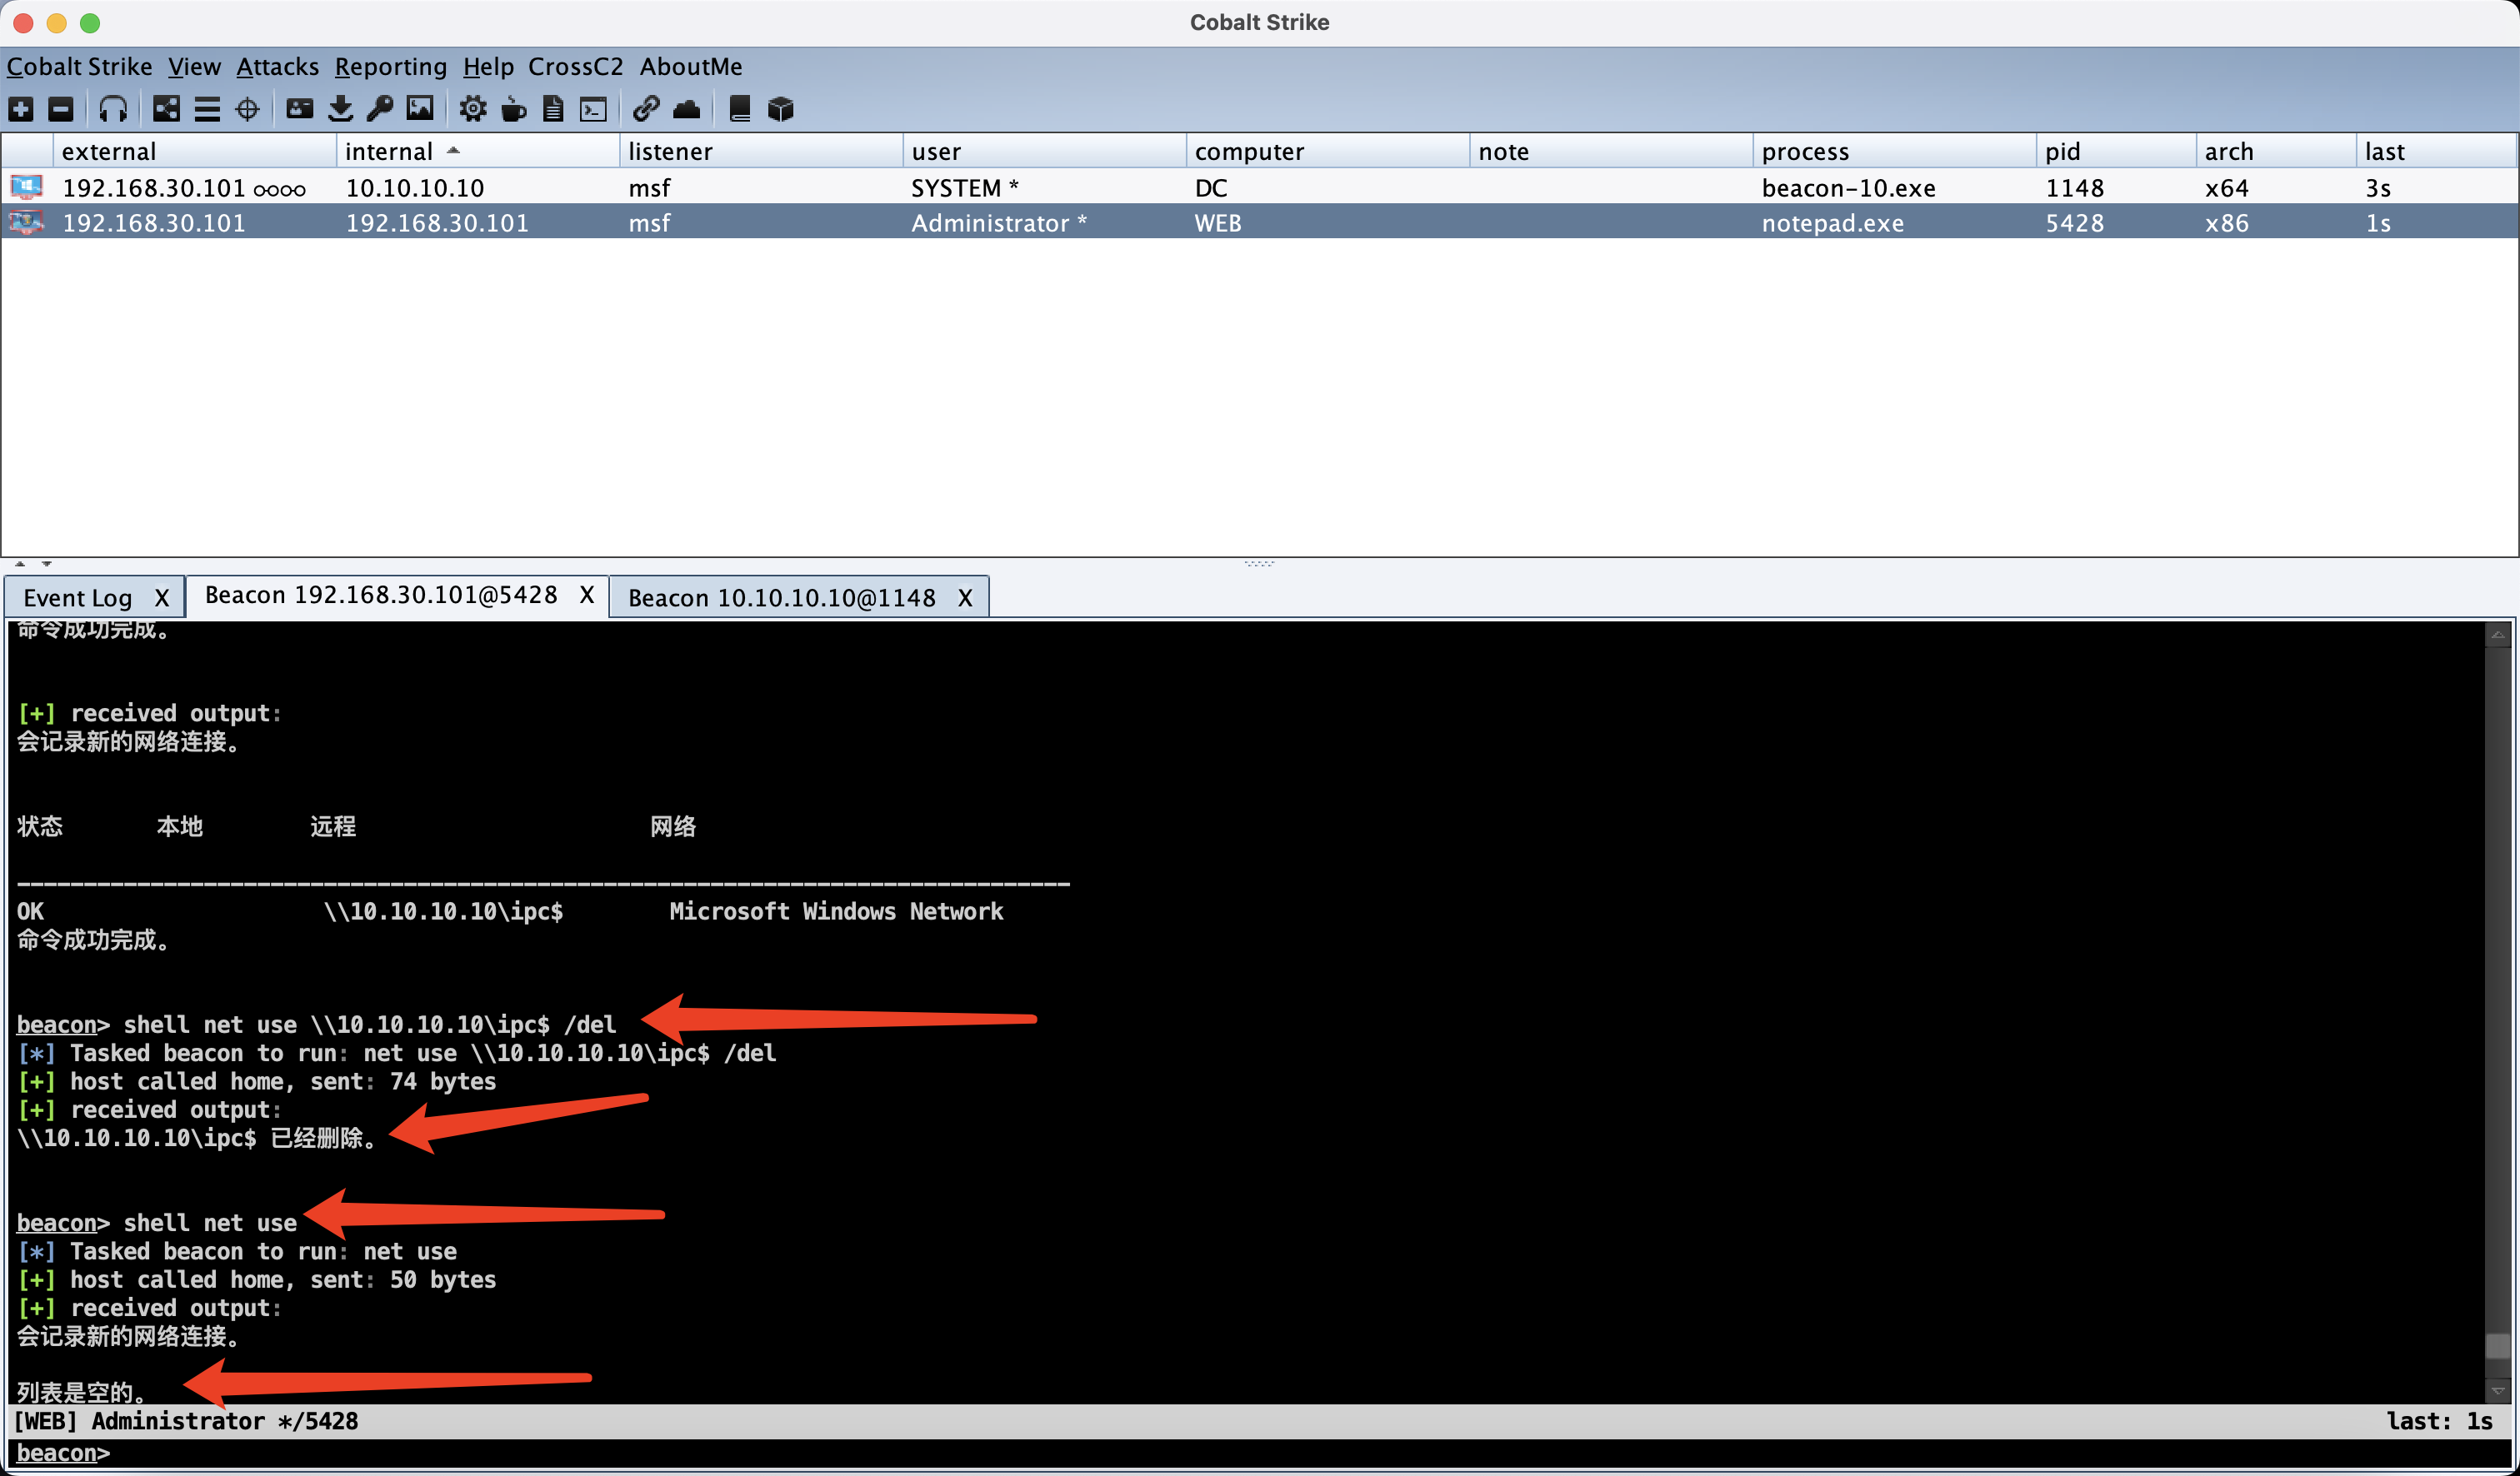Image resolution: width=2520 pixels, height=1476 pixels.
Task: Close the Beacon 10.10.10.10@1148 tab
Action: 965,597
